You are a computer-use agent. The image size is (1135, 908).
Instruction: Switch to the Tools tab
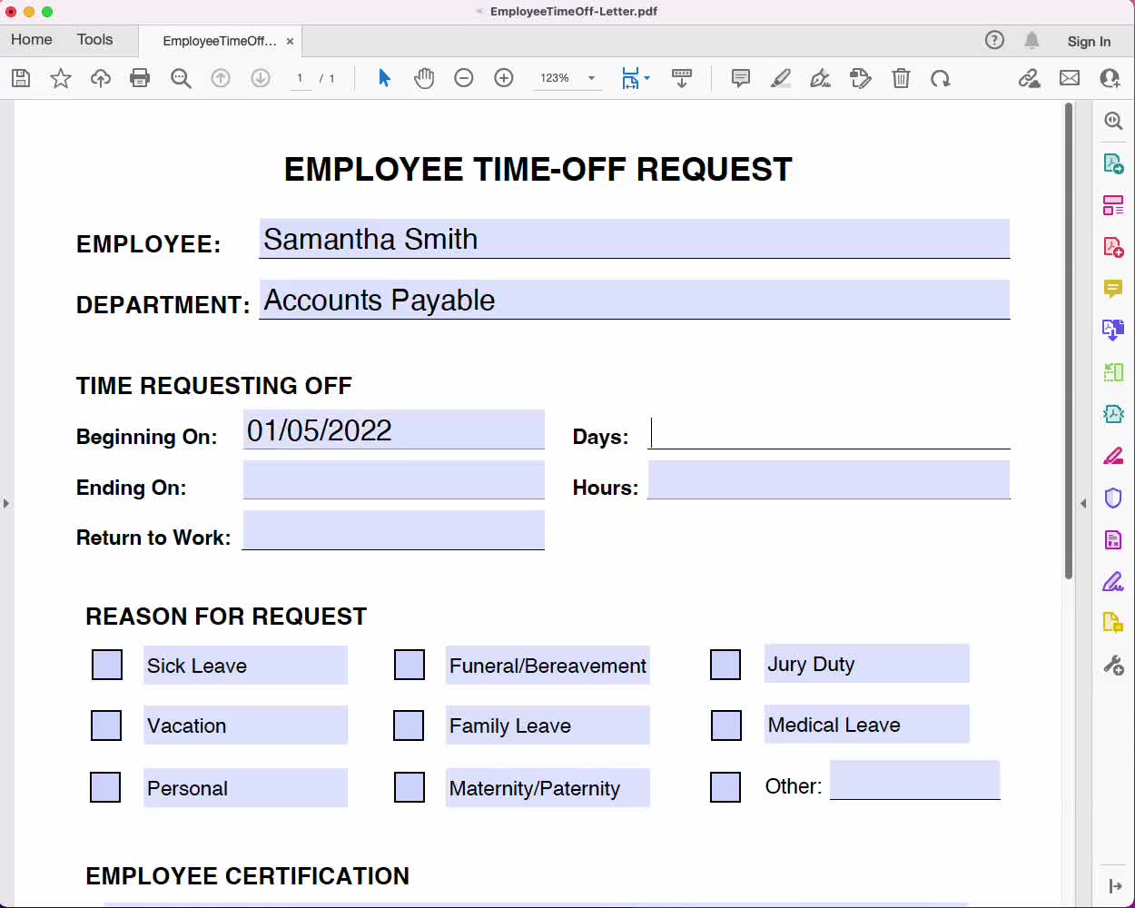tap(94, 39)
